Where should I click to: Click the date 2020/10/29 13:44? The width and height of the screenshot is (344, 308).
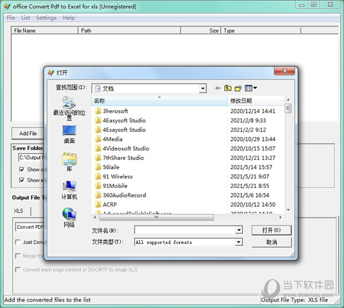pyautogui.click(x=253, y=139)
